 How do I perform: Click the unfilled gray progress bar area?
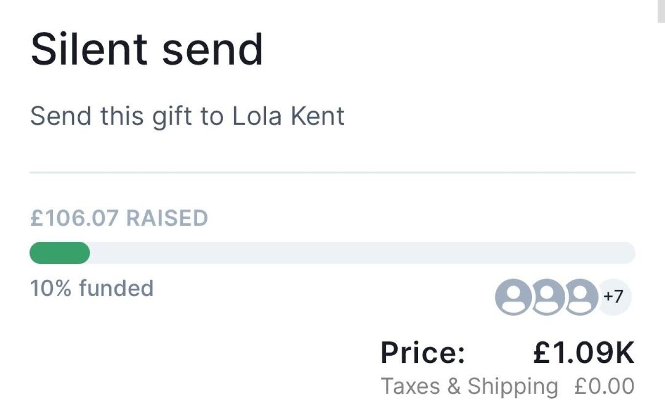click(x=362, y=253)
